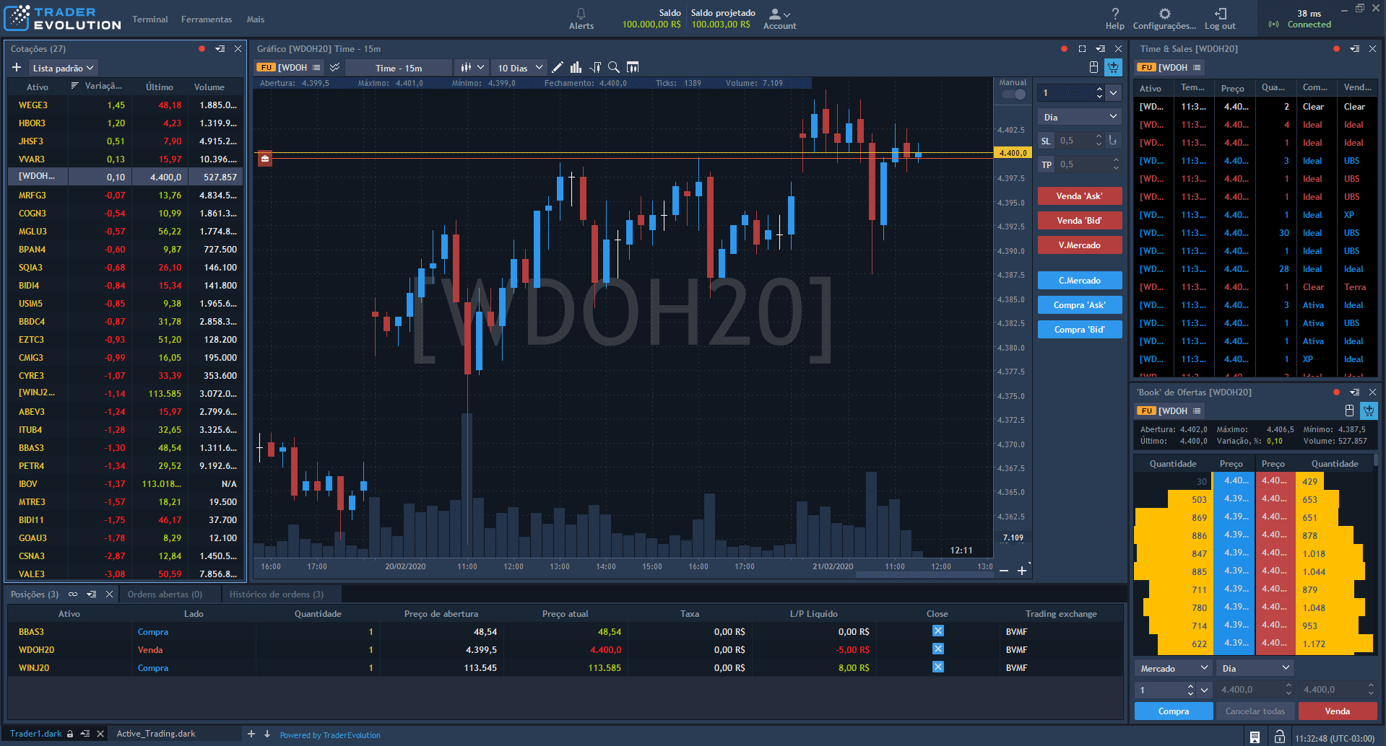Open the chart magnifier zoom tool
Viewport: 1386px width, 746px height.
[613, 67]
